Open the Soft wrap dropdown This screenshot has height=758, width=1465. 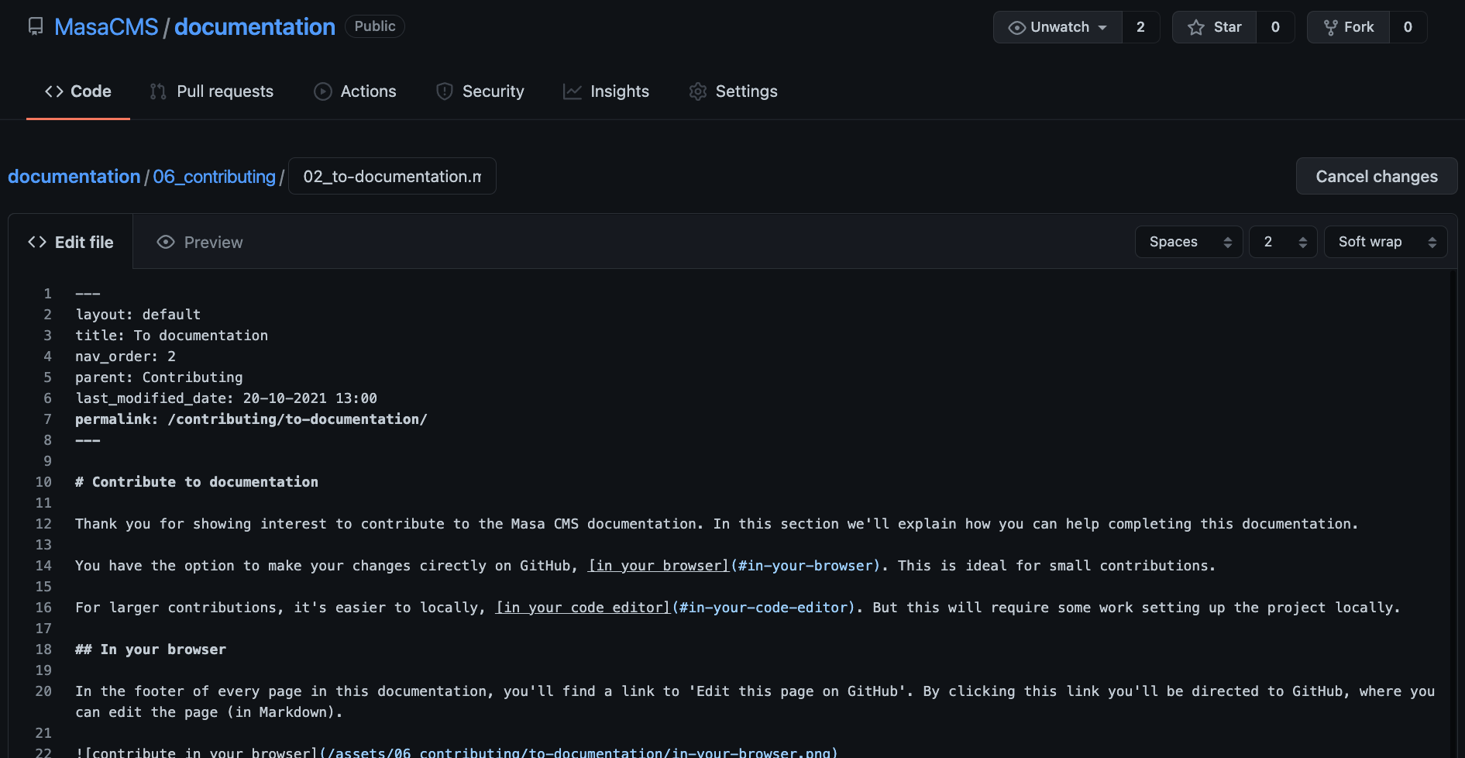pyautogui.click(x=1385, y=242)
